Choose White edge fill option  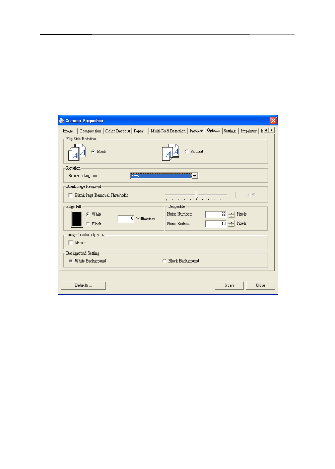pos(88,214)
